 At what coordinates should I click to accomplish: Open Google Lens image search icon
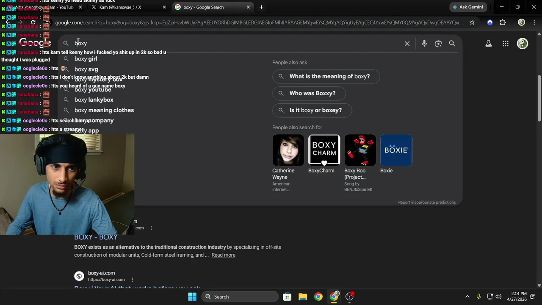(438, 43)
